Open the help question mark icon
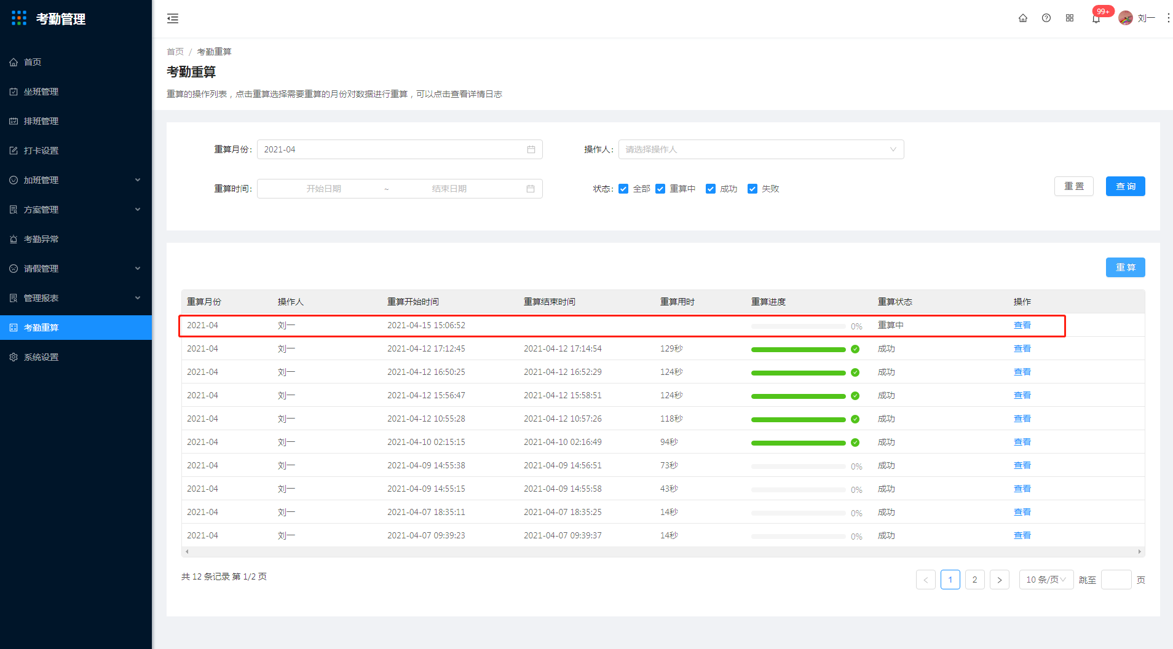This screenshot has height=649, width=1173. click(1046, 18)
